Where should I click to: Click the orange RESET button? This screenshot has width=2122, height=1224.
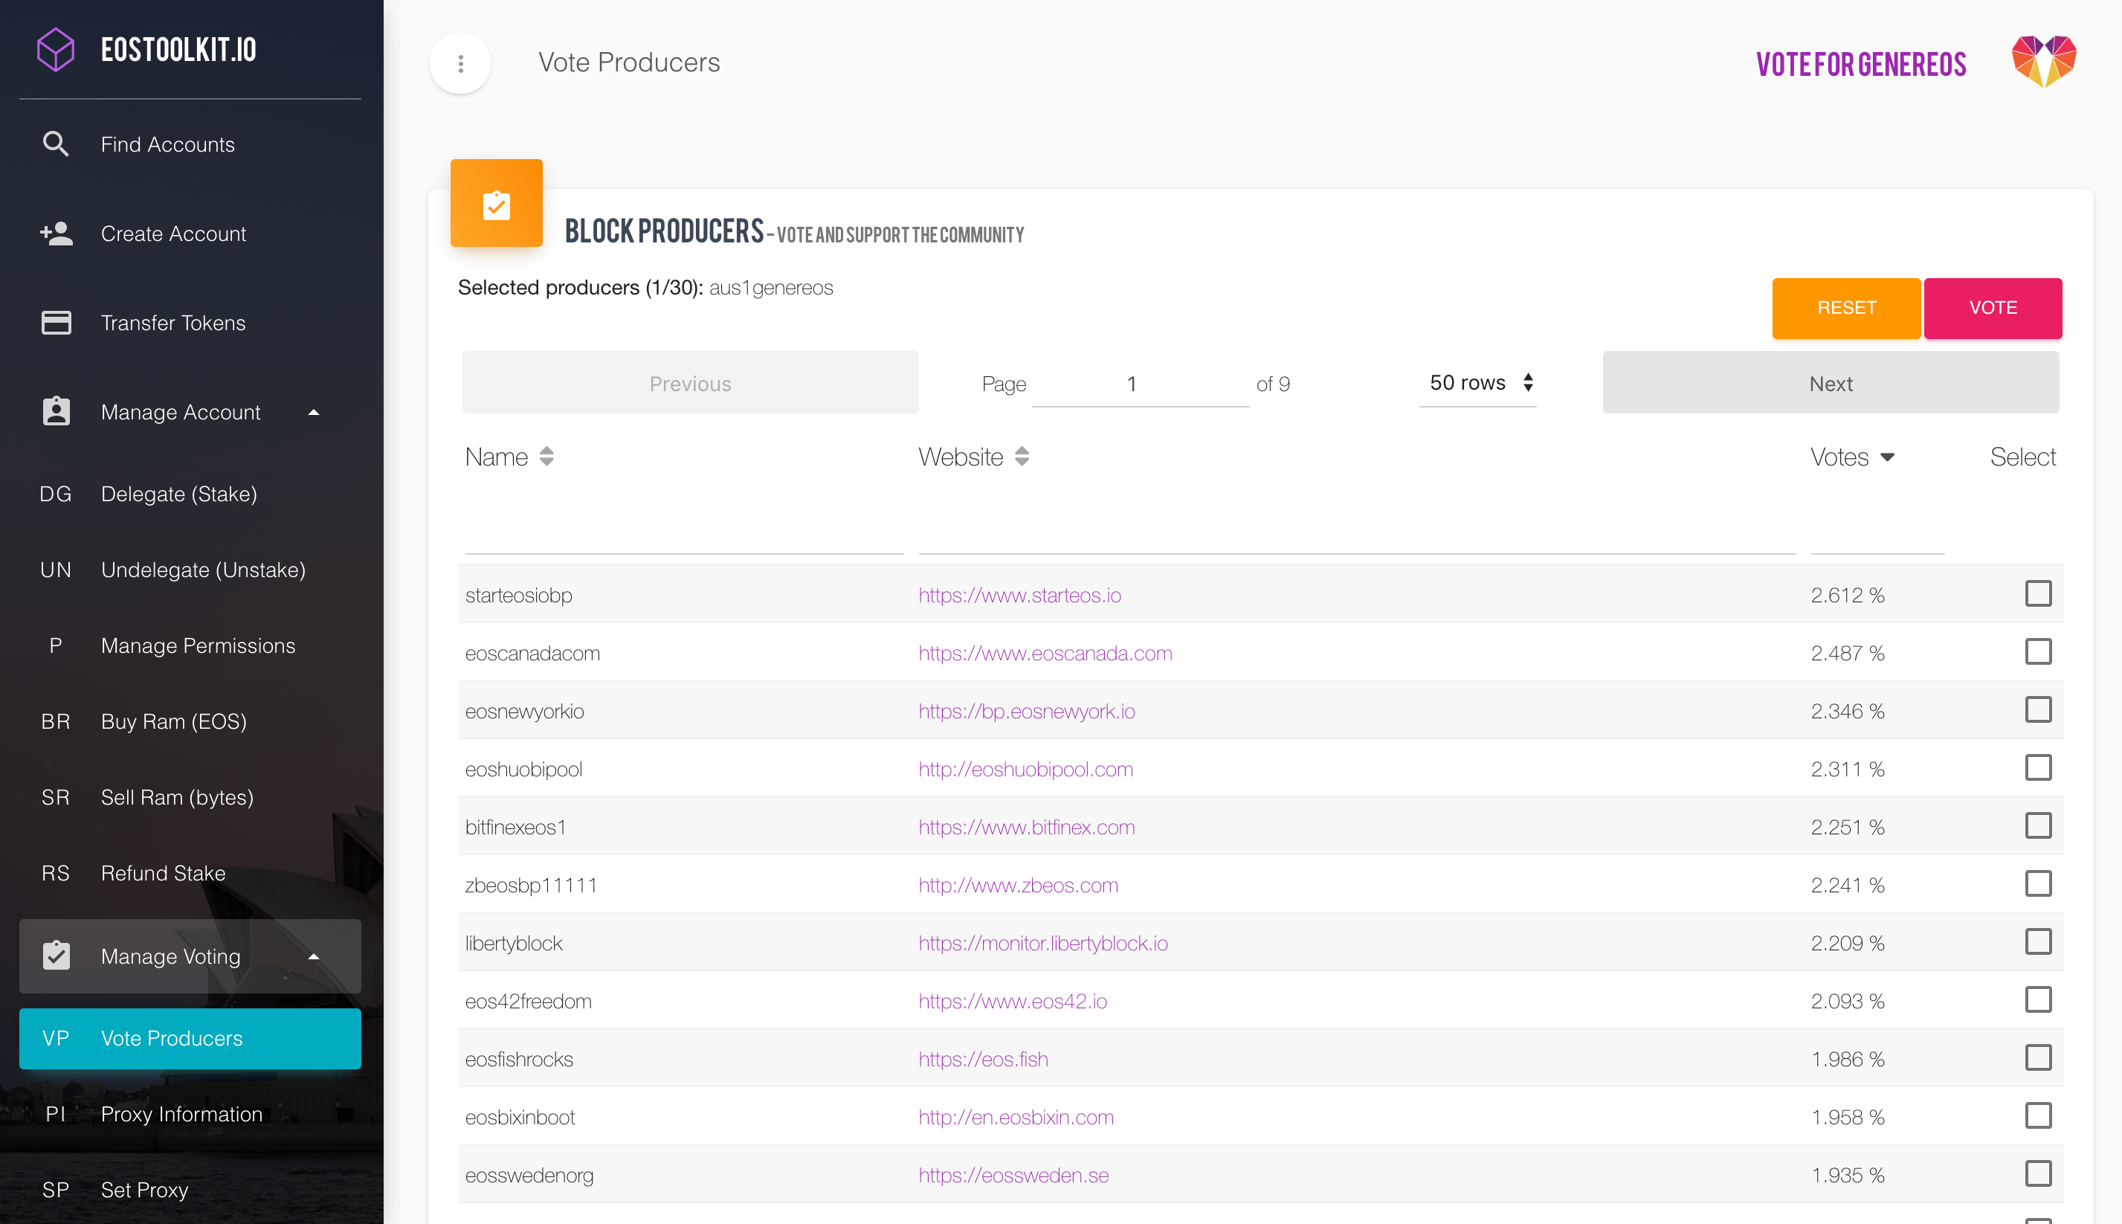click(1846, 308)
